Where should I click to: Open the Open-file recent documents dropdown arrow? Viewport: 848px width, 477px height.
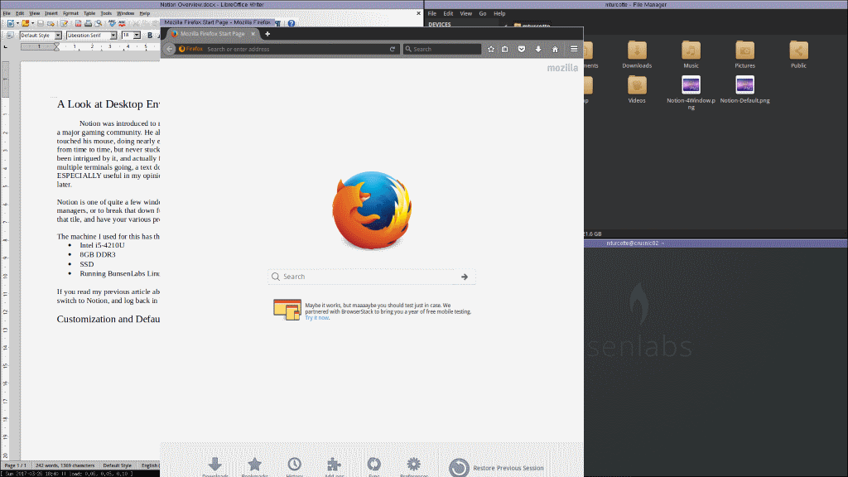pos(32,23)
